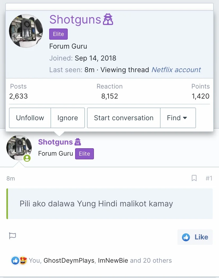This screenshot has width=219, height=278.
Task: Unfollow the user Shotguns
Action: 30,118
